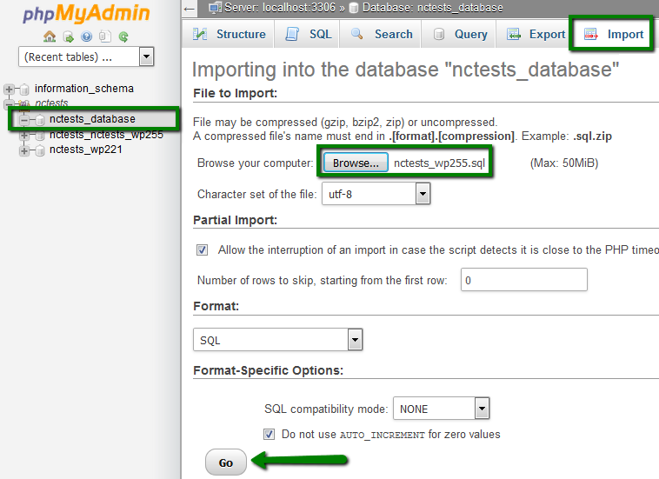Toggle the AUTO_INCREMENT for zero values checkbox
This screenshot has height=479, width=659.
269,434
